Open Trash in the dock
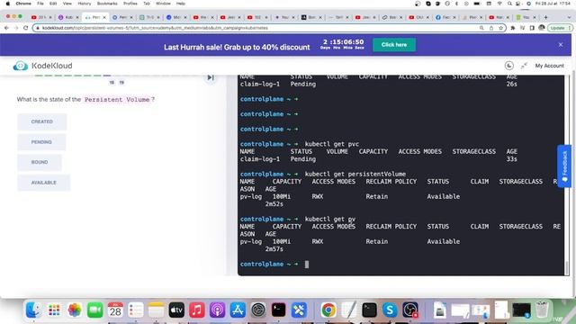Image resolution: width=576 pixels, height=324 pixels. point(542,310)
